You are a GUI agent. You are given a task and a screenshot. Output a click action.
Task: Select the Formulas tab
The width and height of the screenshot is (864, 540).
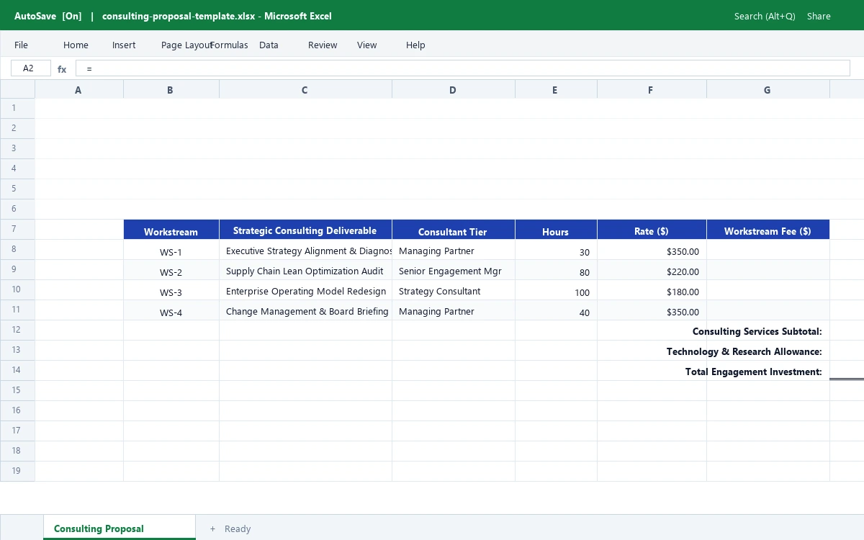point(229,45)
